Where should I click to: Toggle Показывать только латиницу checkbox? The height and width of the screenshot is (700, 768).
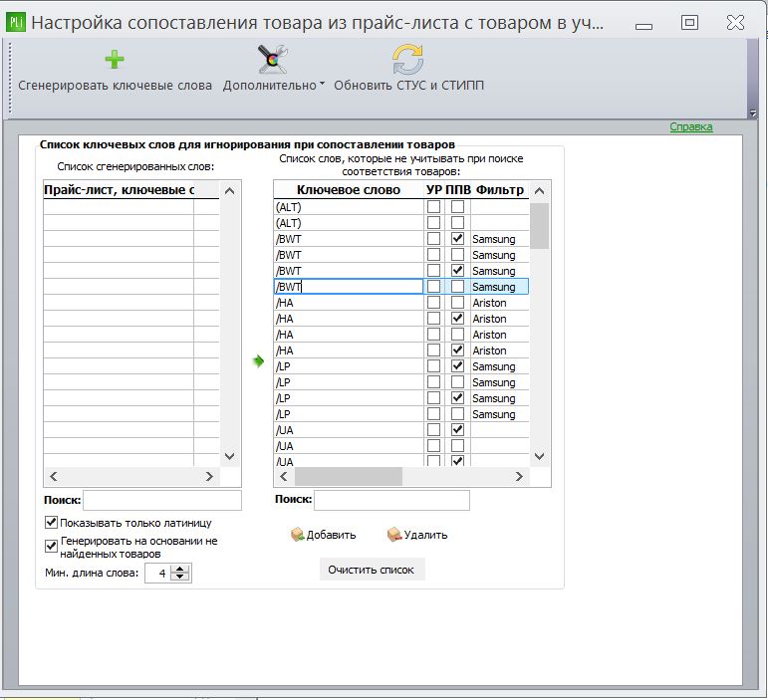click(51, 523)
